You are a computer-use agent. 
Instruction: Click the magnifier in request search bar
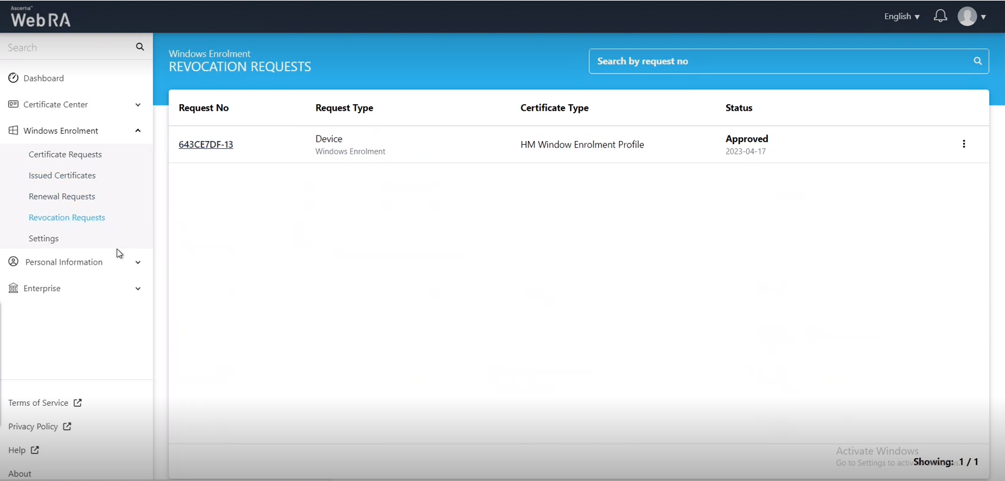point(977,61)
